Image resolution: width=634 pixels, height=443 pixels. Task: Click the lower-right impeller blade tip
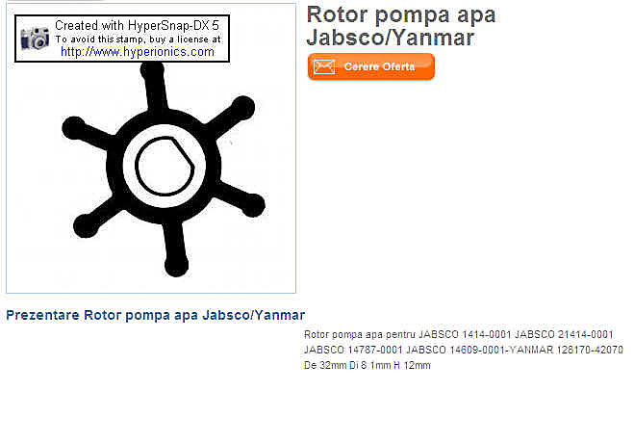click(x=253, y=204)
